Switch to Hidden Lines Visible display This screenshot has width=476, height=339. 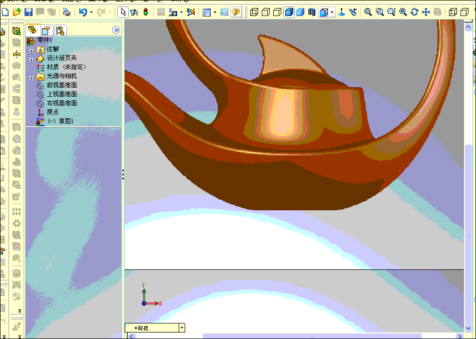pyautogui.click(x=266, y=12)
